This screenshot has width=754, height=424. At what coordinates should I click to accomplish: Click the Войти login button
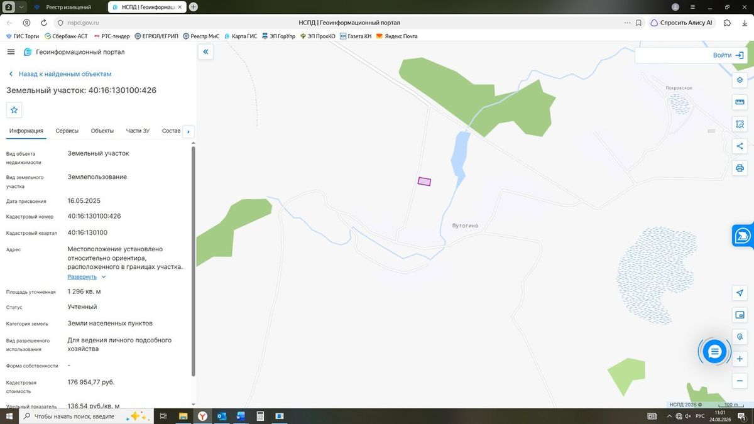(728, 55)
